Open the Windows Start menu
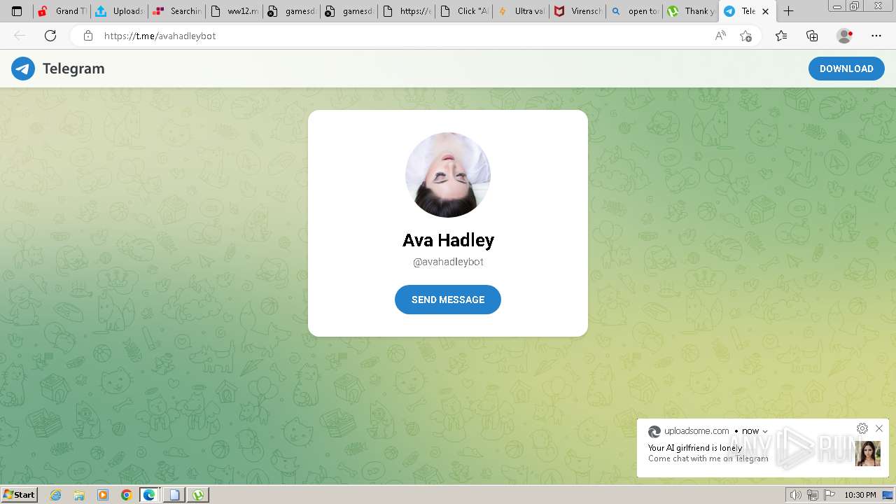The width and height of the screenshot is (896, 504). pos(20,495)
